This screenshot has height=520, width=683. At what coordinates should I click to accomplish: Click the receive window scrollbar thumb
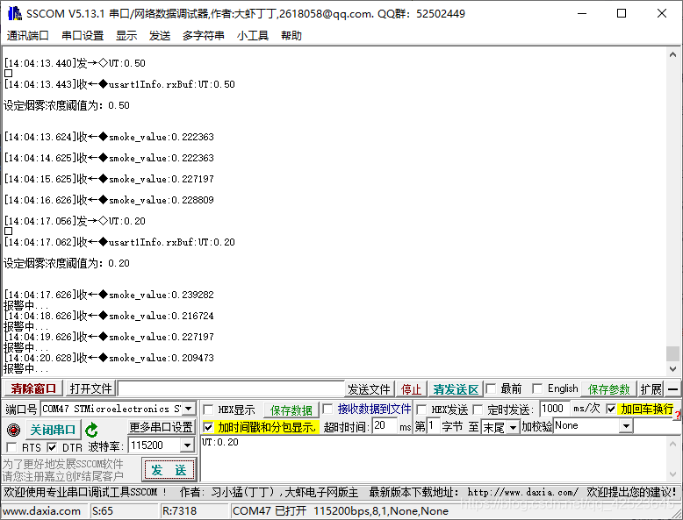click(672, 353)
